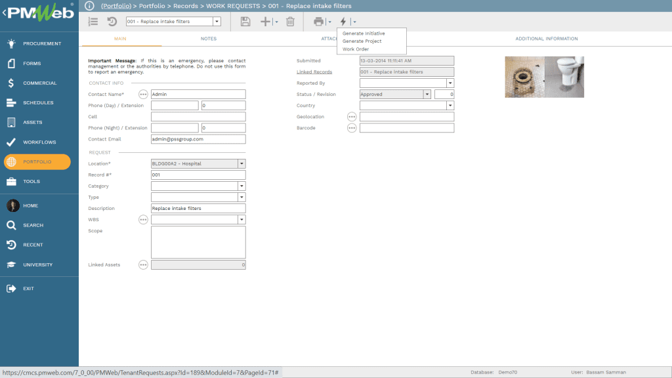Open the broken flange photo thumbnail
The height and width of the screenshot is (378, 672).
tap(524, 77)
